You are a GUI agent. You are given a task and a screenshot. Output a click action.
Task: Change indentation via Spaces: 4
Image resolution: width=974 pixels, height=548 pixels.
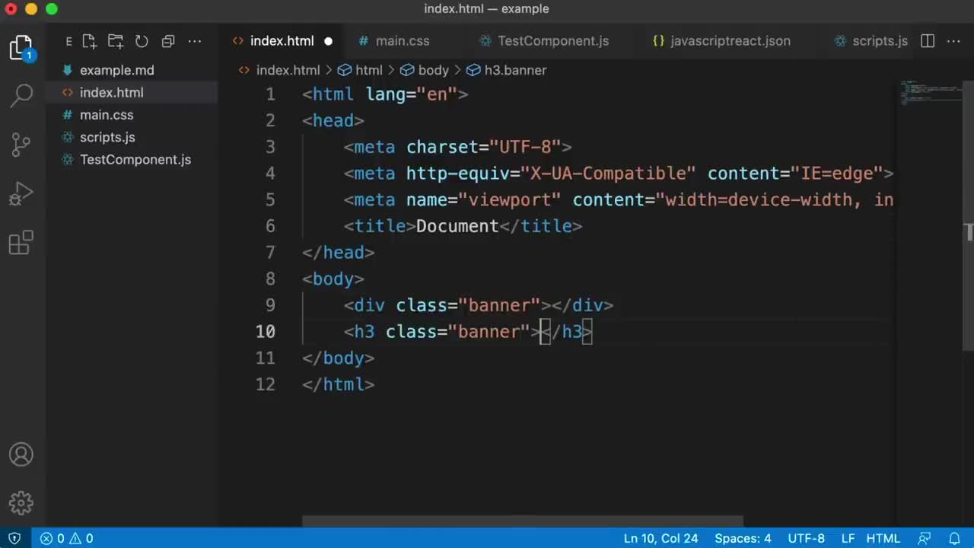click(743, 538)
